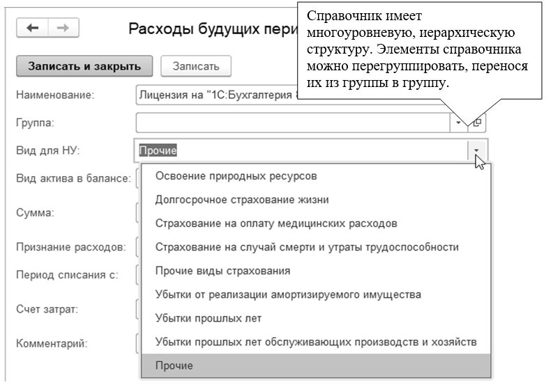Select the Убытки прошлых лет option
The image size is (553, 385).
[x=316, y=318]
